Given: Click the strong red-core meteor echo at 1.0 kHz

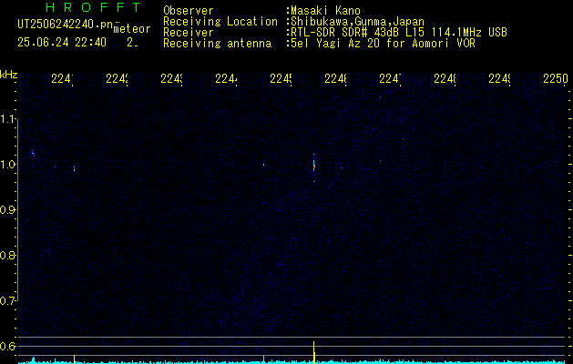Looking at the screenshot, I should [x=314, y=167].
